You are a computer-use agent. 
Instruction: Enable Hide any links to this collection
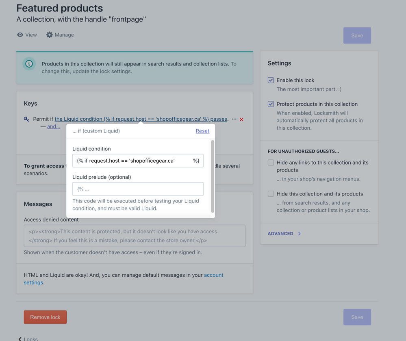(x=271, y=163)
